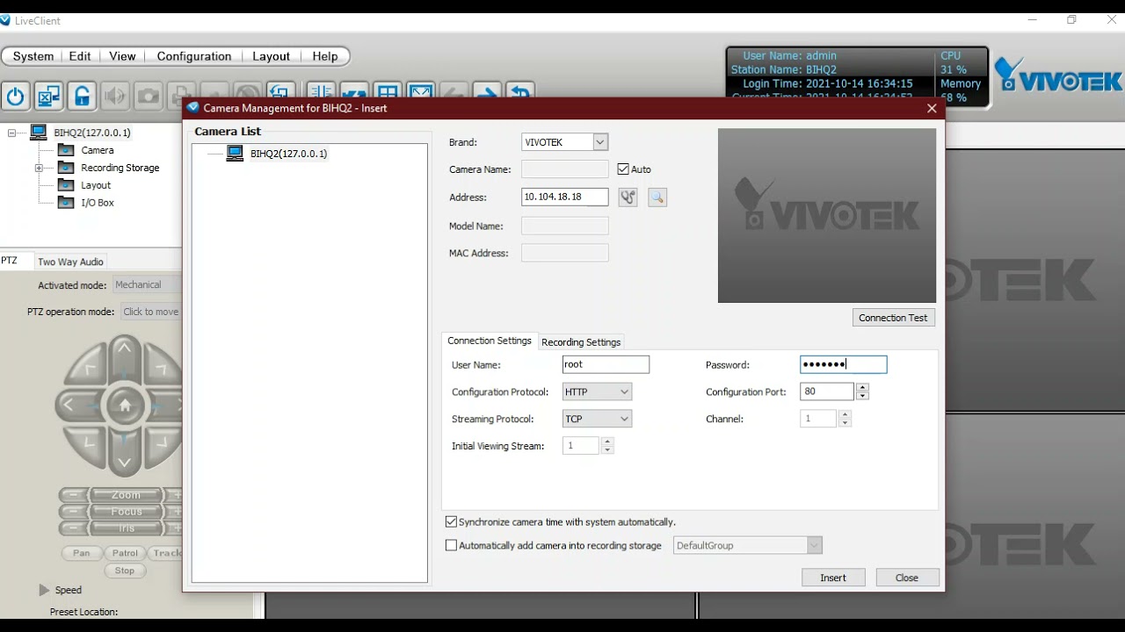The width and height of the screenshot is (1125, 632).
Task: Toggle the Auto camera name checkbox
Action: pos(623,169)
